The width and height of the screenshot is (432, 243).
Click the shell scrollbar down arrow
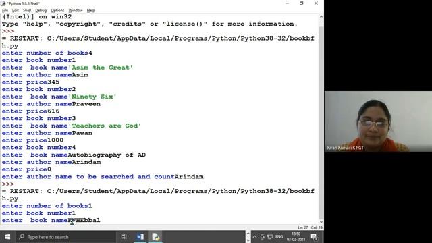click(321, 222)
